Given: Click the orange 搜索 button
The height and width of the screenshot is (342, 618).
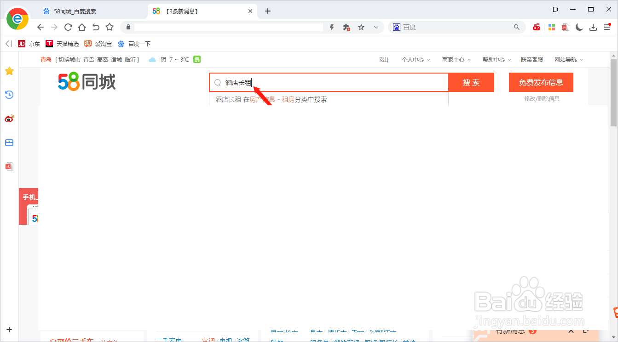Looking at the screenshot, I should 471,82.
